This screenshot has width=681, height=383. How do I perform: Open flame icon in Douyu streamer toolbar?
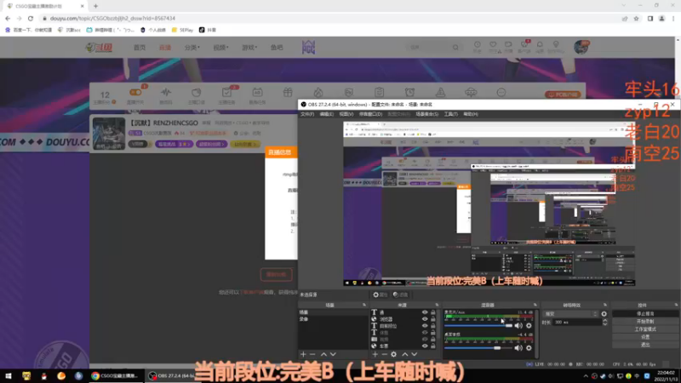tap(318, 93)
